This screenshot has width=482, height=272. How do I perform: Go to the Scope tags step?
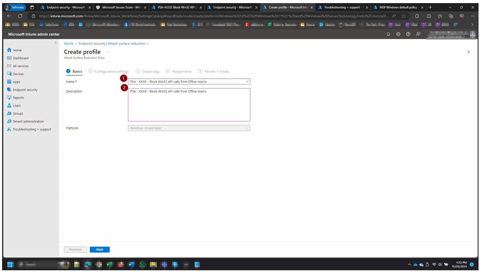click(x=147, y=71)
